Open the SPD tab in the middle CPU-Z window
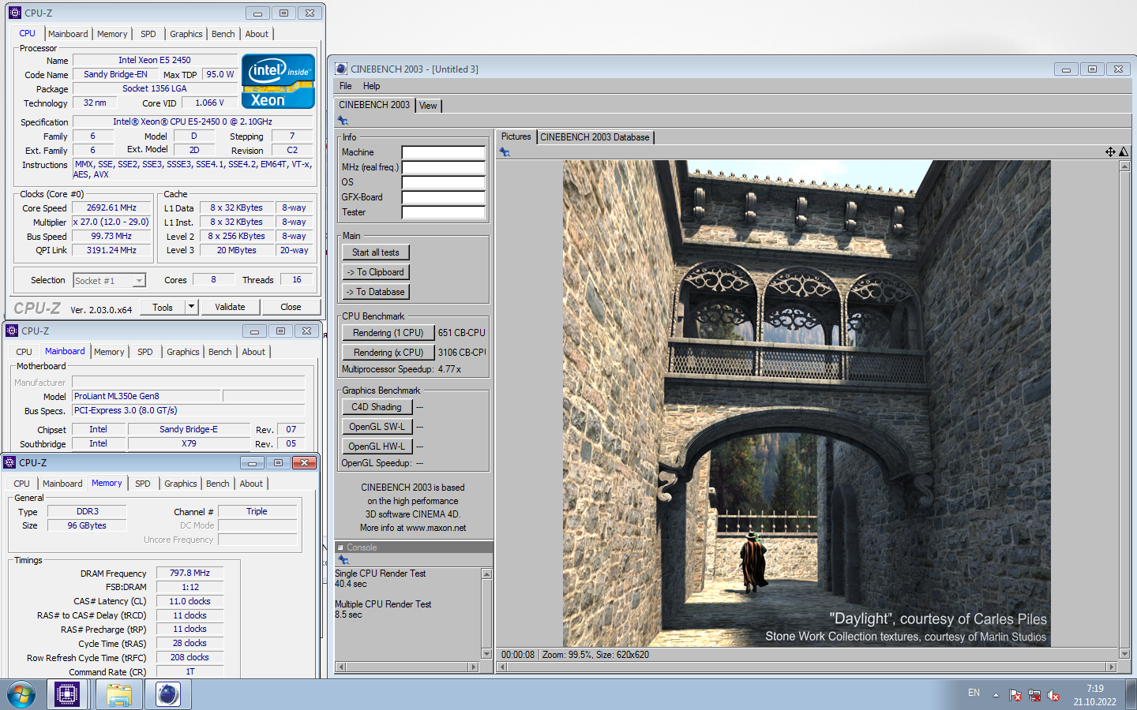The image size is (1137, 710). pos(145,352)
